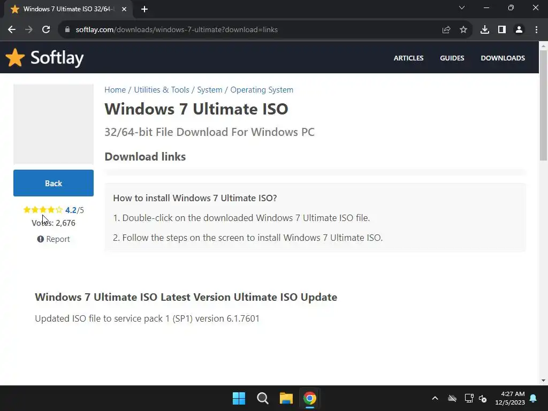Click the muted volume tray icon
The width and height of the screenshot is (548, 411).
pyautogui.click(x=483, y=398)
